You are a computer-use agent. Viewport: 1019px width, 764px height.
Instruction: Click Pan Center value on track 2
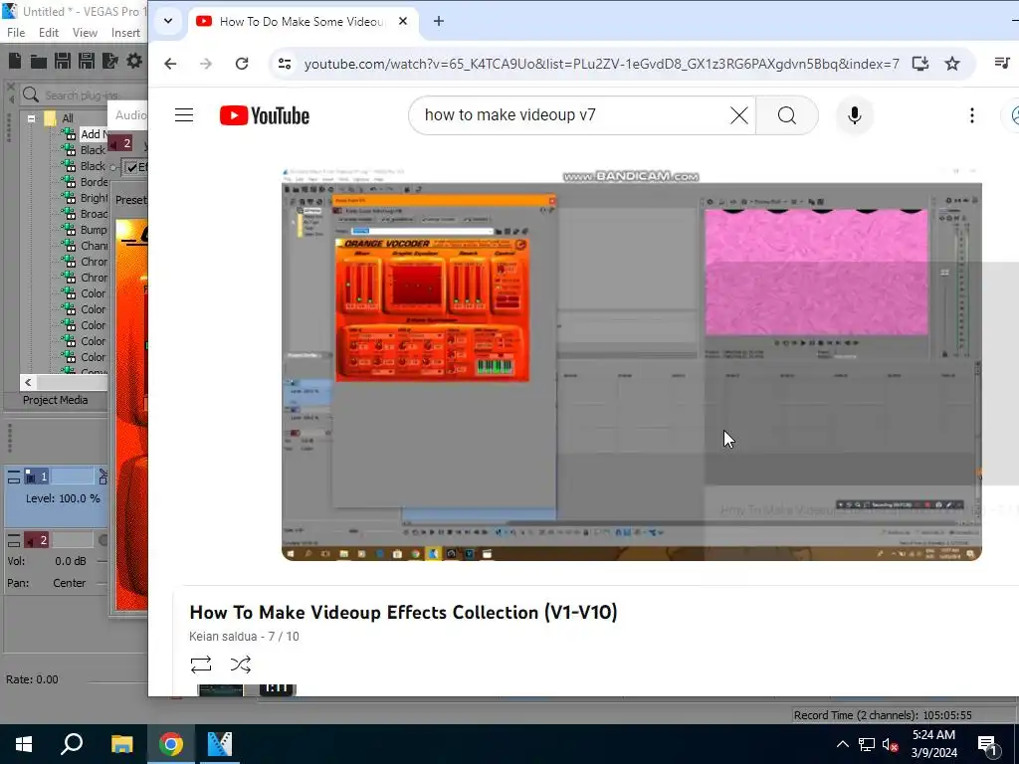click(x=69, y=583)
